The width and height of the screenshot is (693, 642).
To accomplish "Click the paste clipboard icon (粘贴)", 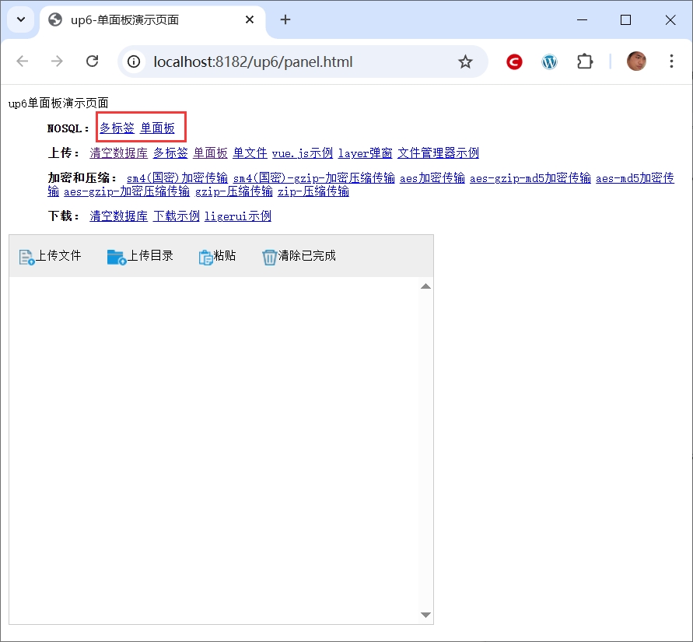I will (x=205, y=257).
